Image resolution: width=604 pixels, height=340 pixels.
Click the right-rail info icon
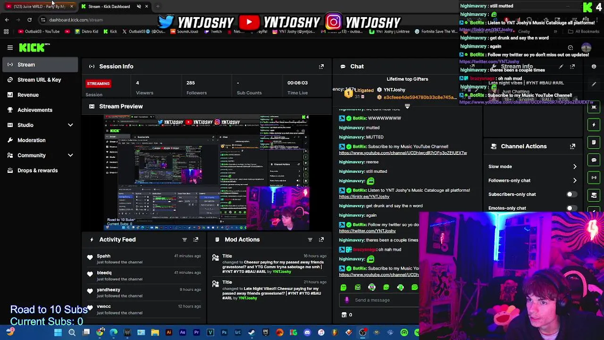click(594, 67)
